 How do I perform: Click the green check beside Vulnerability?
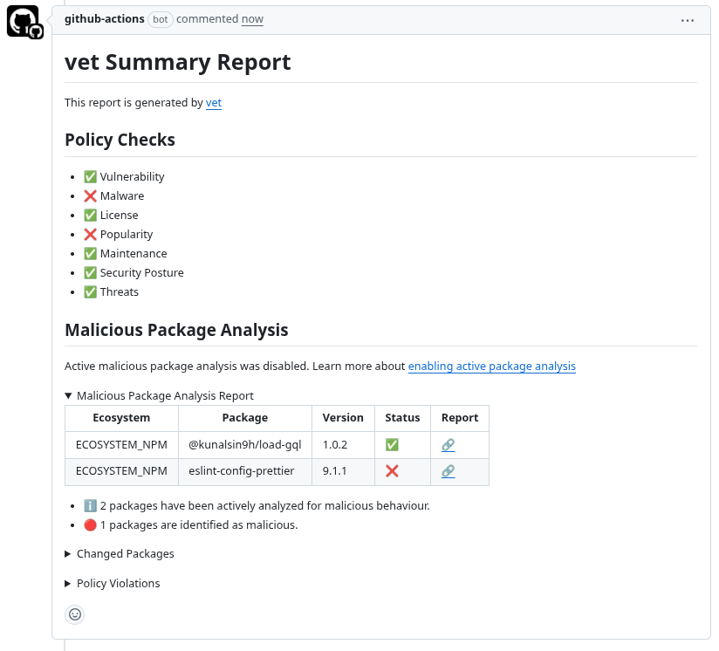(x=90, y=176)
